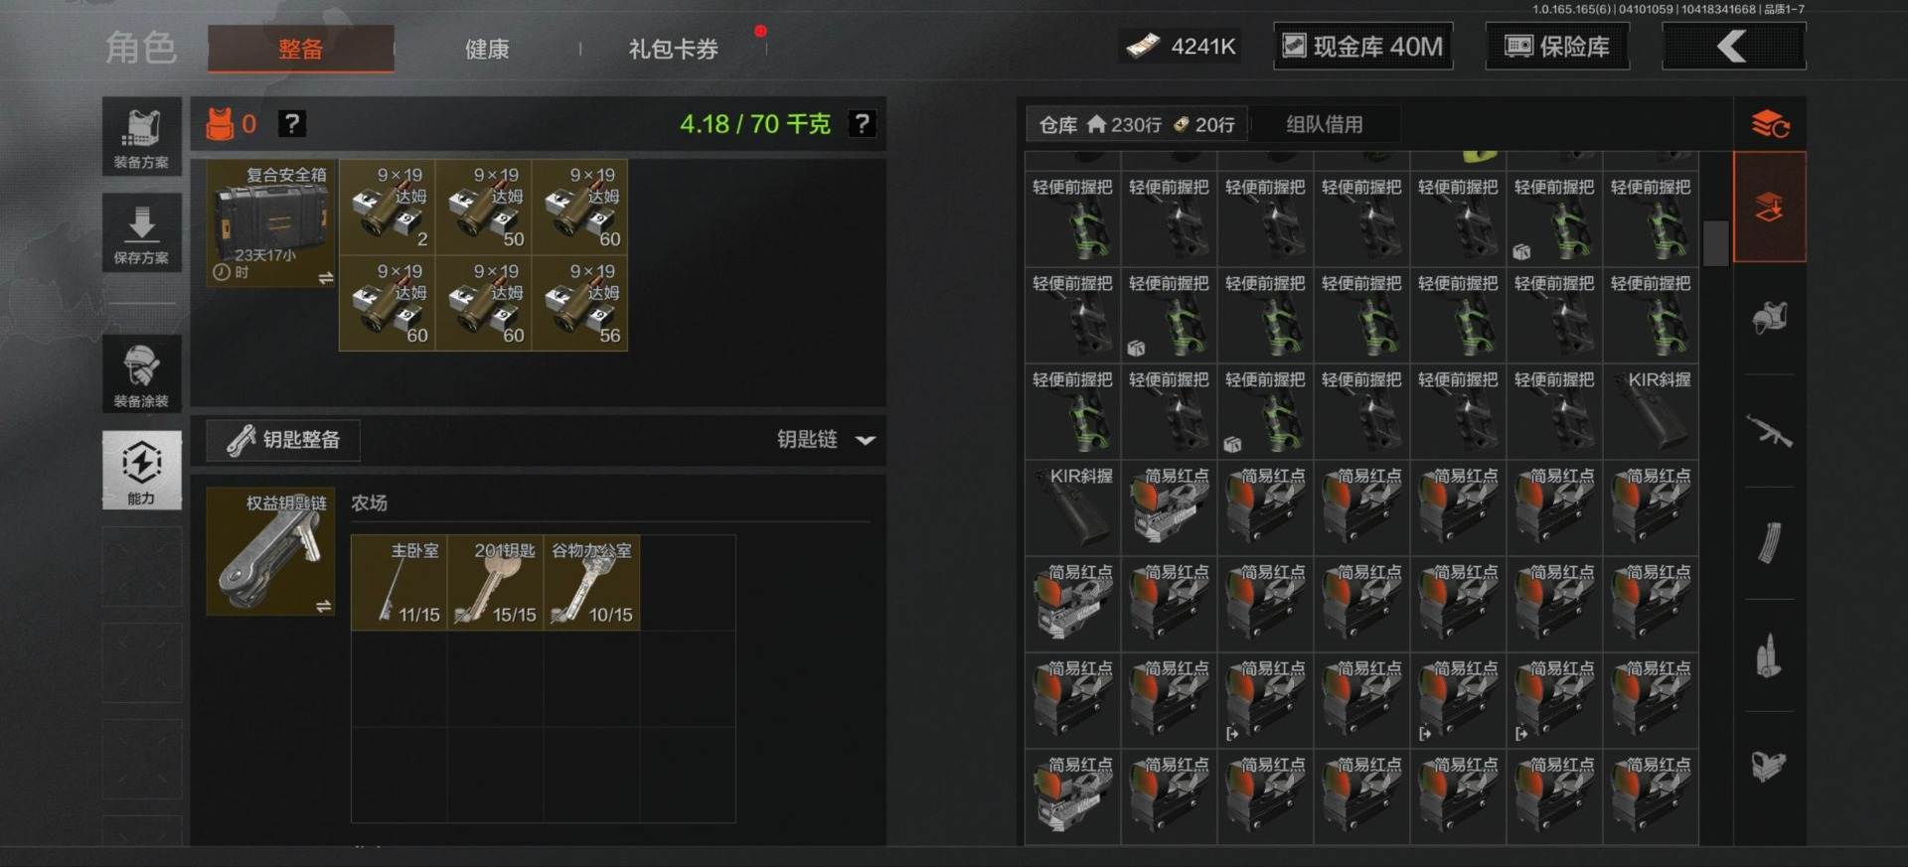The height and width of the screenshot is (867, 1908).
Task: Filter warehouse by sight attachments
Action: (1770, 765)
